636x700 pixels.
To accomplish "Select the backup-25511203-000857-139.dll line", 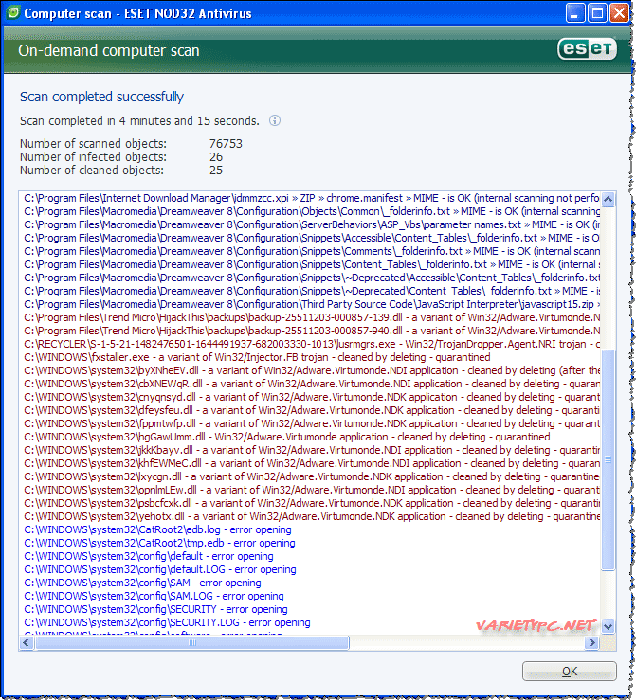I will click(x=311, y=317).
